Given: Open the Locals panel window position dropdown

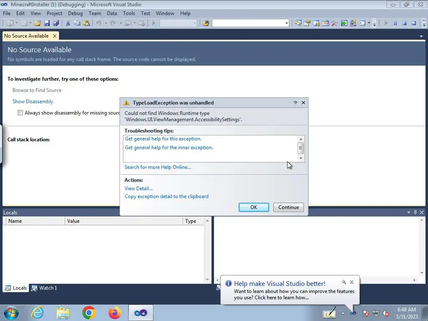Looking at the screenshot, I should (409, 212).
